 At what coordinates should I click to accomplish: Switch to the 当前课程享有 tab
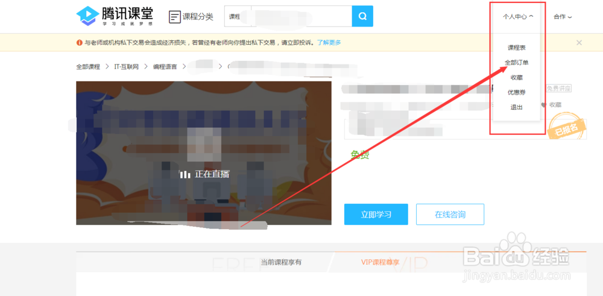281,262
